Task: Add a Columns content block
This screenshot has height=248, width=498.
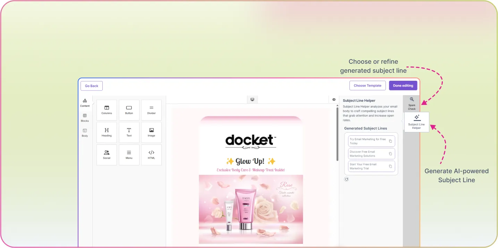Action: tap(107, 110)
